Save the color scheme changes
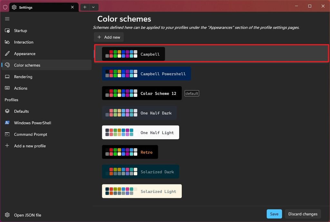This screenshot has height=222, width=330. point(274,214)
